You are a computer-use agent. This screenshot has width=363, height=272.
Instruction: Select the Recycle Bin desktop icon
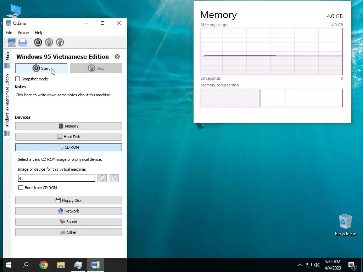[345, 225]
